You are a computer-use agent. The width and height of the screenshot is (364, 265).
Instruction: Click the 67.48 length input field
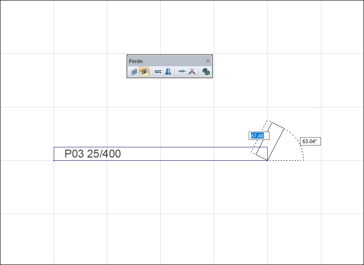click(259, 136)
